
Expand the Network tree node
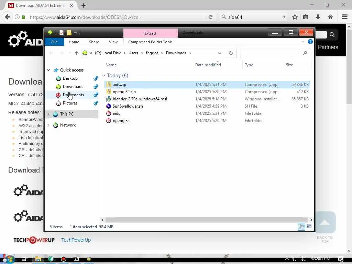coord(48,125)
